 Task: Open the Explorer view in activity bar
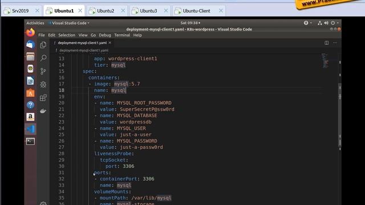coord(43,45)
